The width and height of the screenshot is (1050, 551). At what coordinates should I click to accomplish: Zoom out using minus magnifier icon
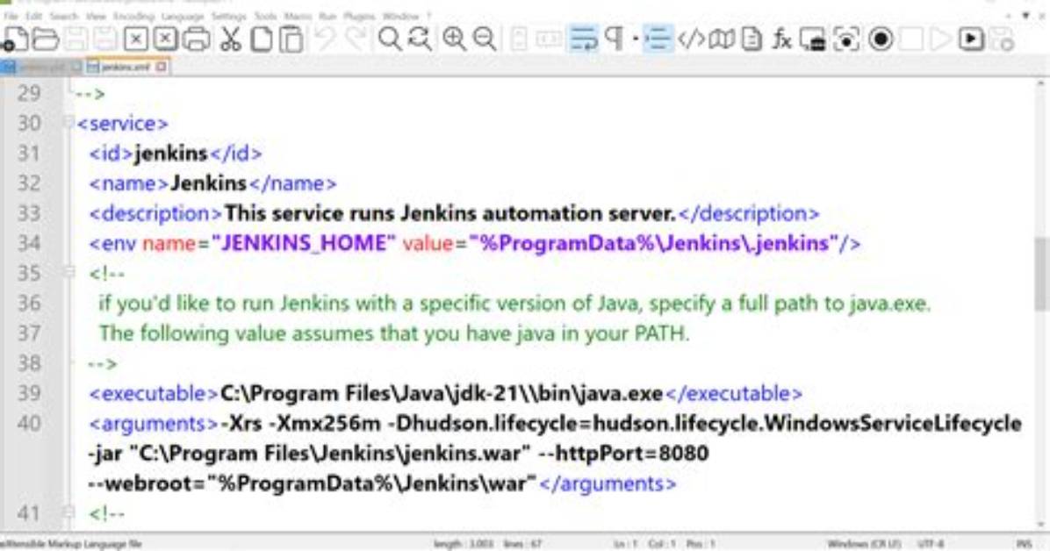484,39
